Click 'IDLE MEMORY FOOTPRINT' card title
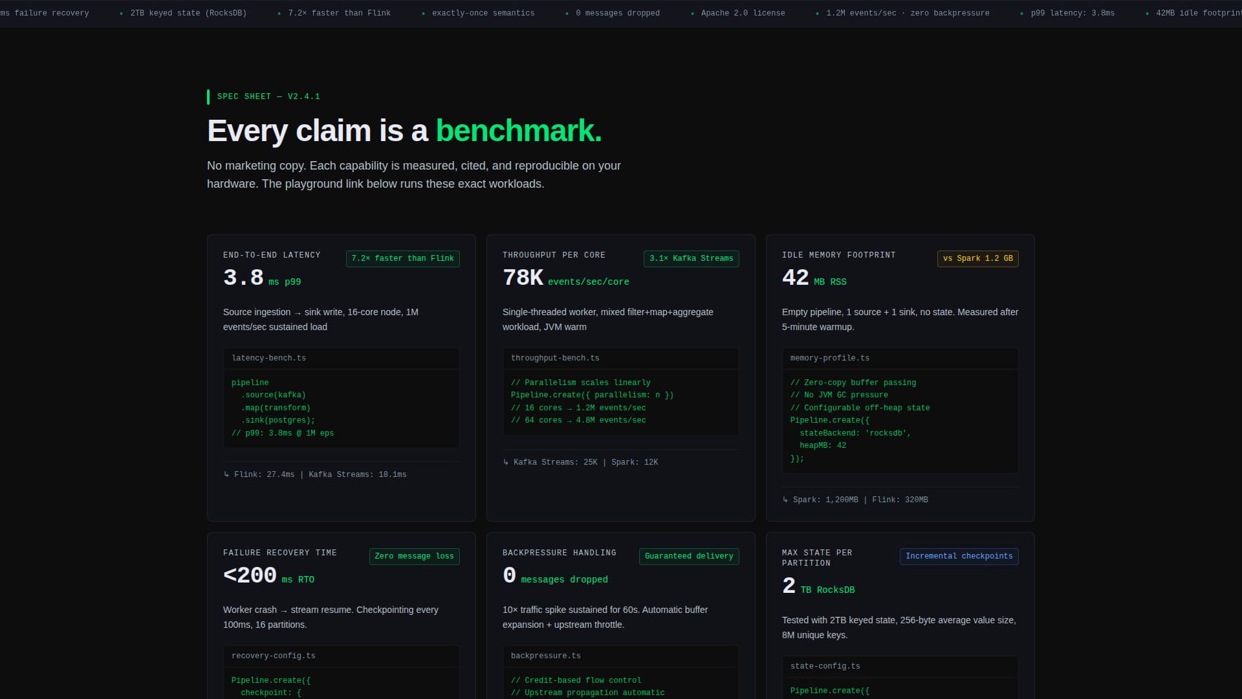 pyautogui.click(x=838, y=256)
